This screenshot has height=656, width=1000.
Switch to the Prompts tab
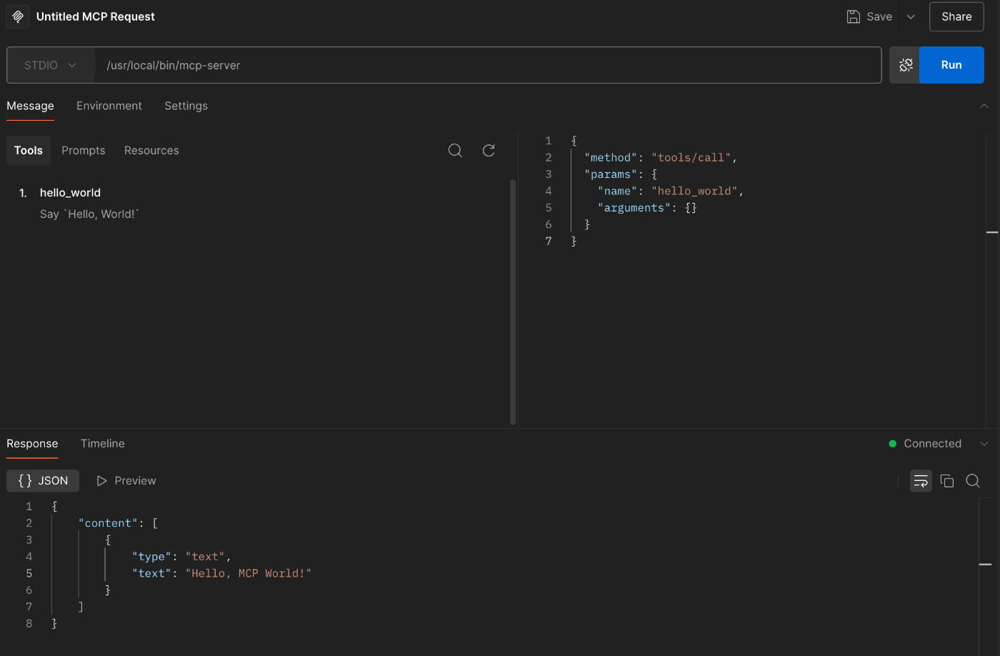coord(84,150)
